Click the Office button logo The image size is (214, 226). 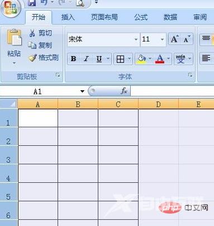(x=11, y=8)
